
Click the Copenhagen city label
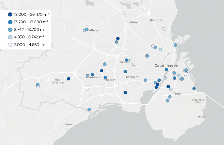coord(166,66)
